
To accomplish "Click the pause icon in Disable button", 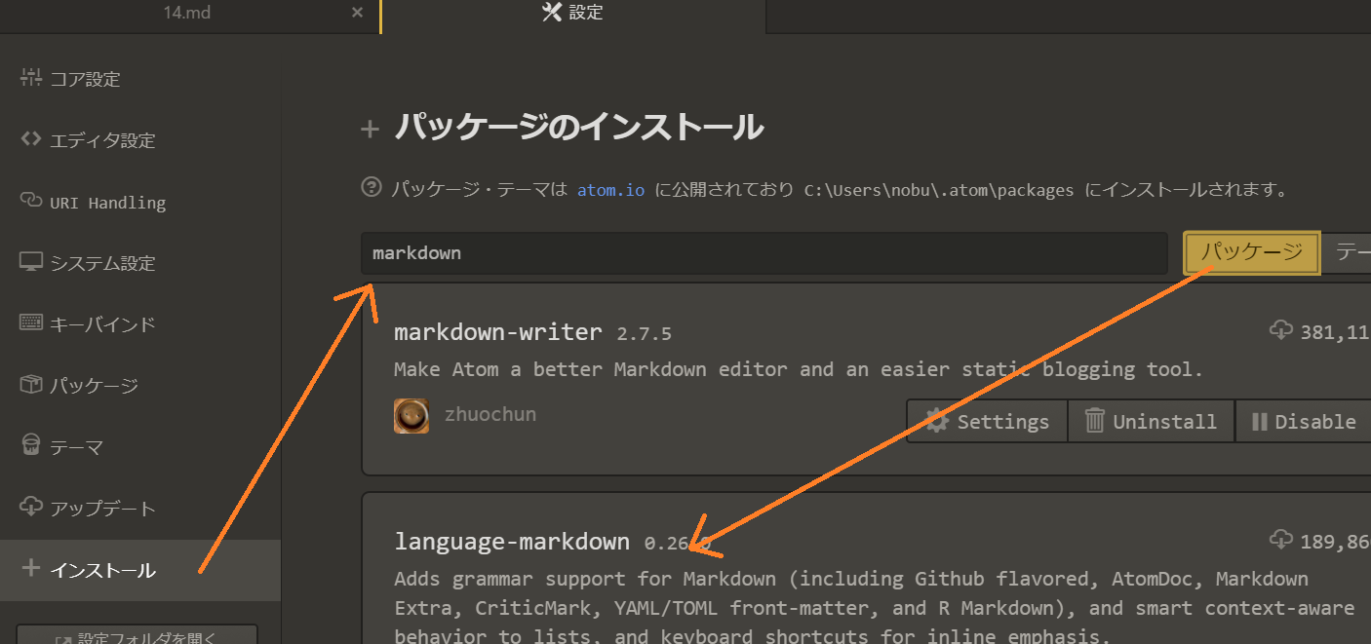I will pos(1259,422).
